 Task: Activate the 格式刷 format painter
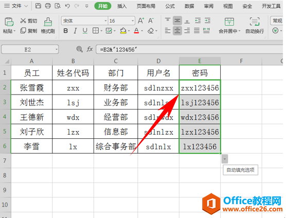click(48, 25)
